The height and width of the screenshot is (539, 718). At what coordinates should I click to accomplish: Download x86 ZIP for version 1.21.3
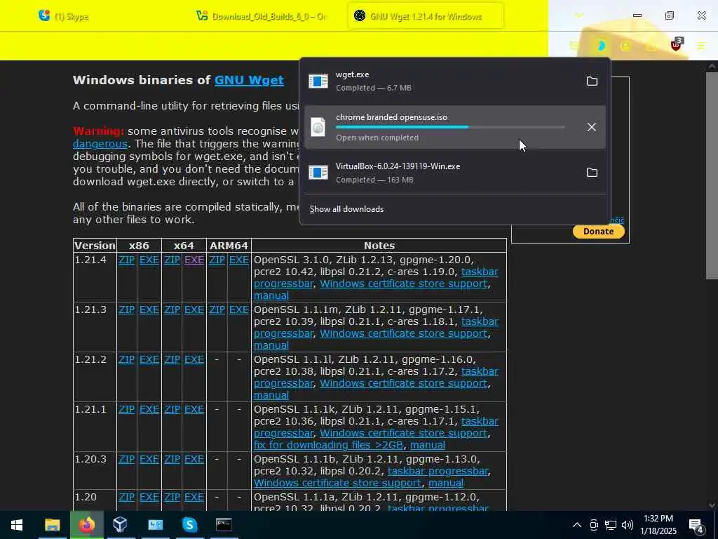tap(126, 310)
